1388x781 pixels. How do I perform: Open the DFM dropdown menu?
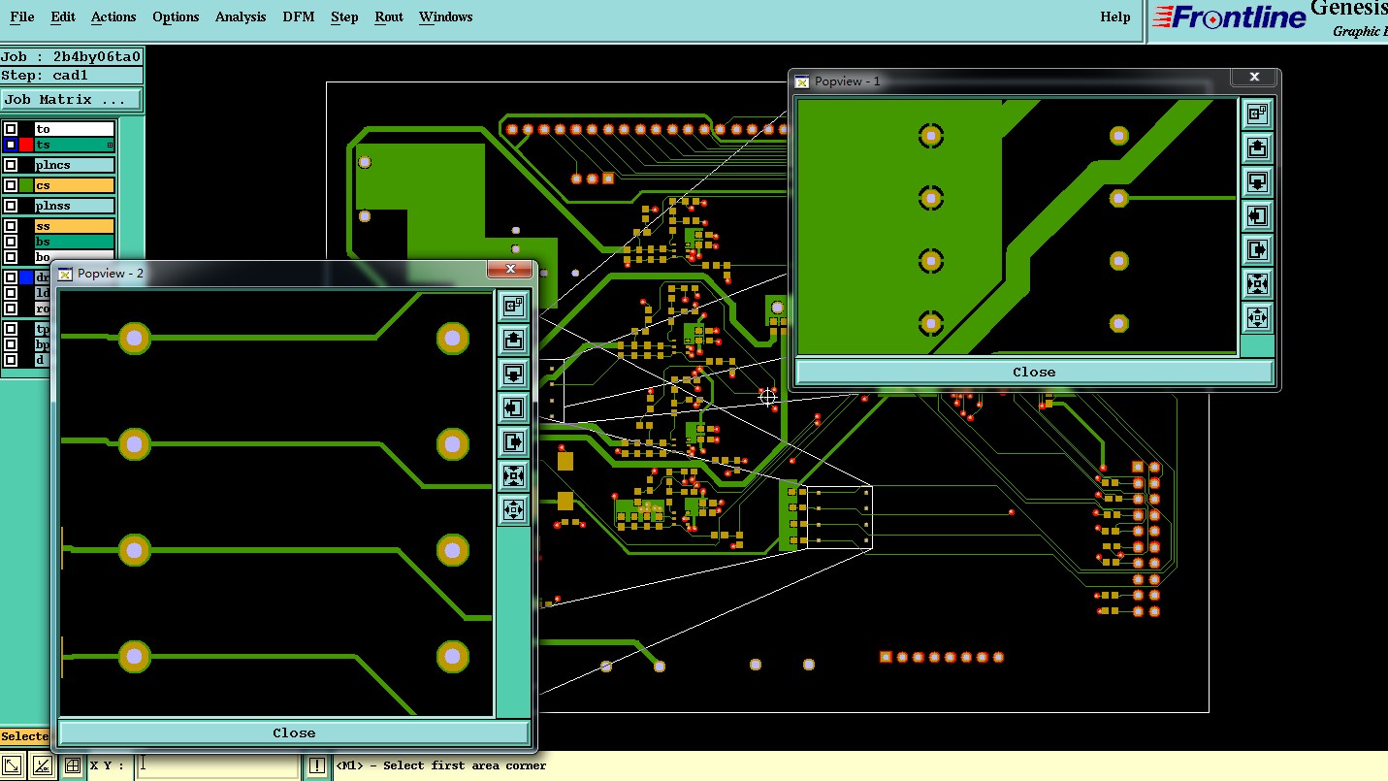[x=299, y=16]
